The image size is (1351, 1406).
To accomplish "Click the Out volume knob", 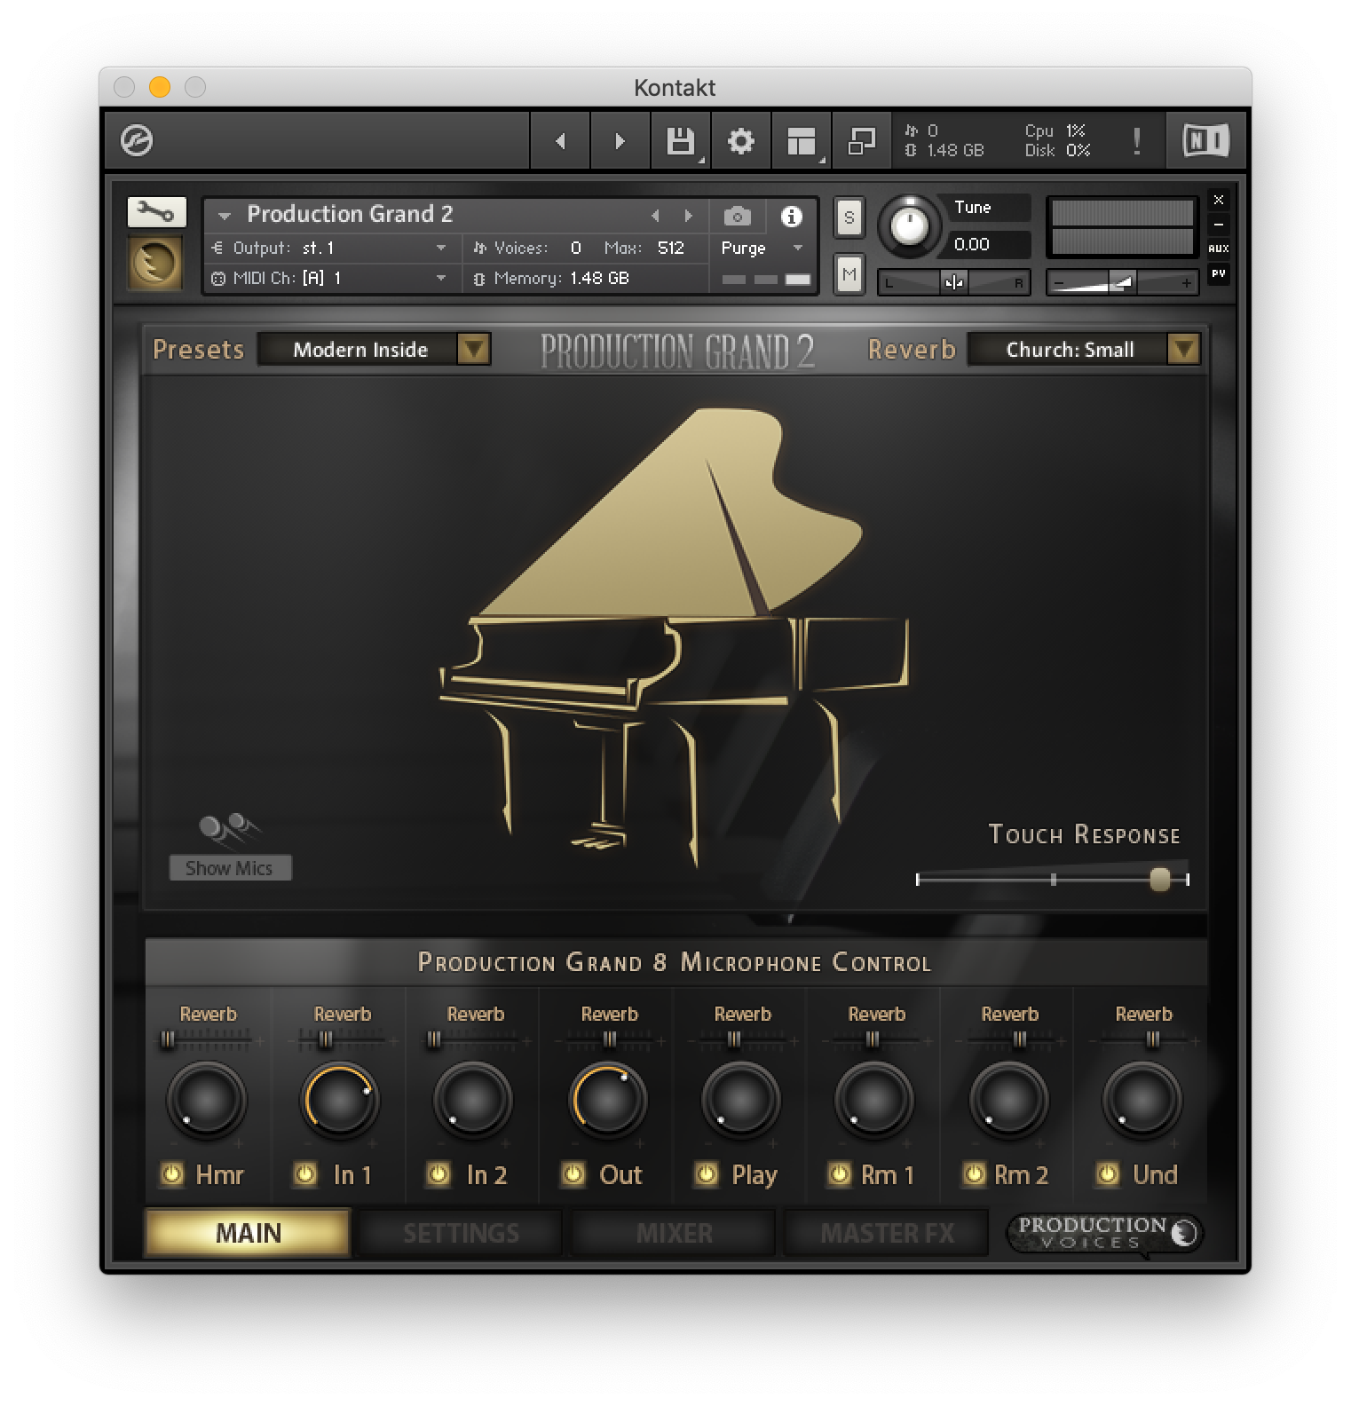I will (x=607, y=1101).
